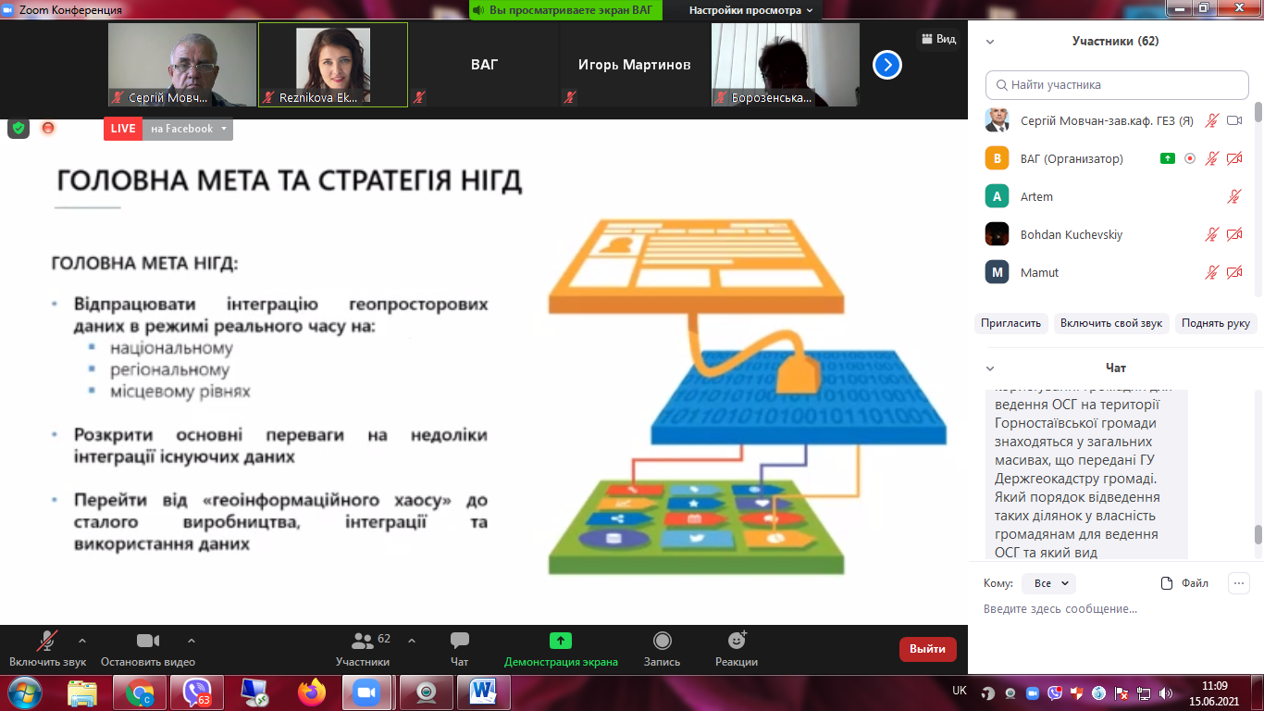The height and width of the screenshot is (711, 1264).
Task: Start Демонстрация экрана screen share
Action: coord(561,648)
